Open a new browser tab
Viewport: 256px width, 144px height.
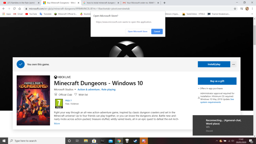pyautogui.click(x=164, y=3)
